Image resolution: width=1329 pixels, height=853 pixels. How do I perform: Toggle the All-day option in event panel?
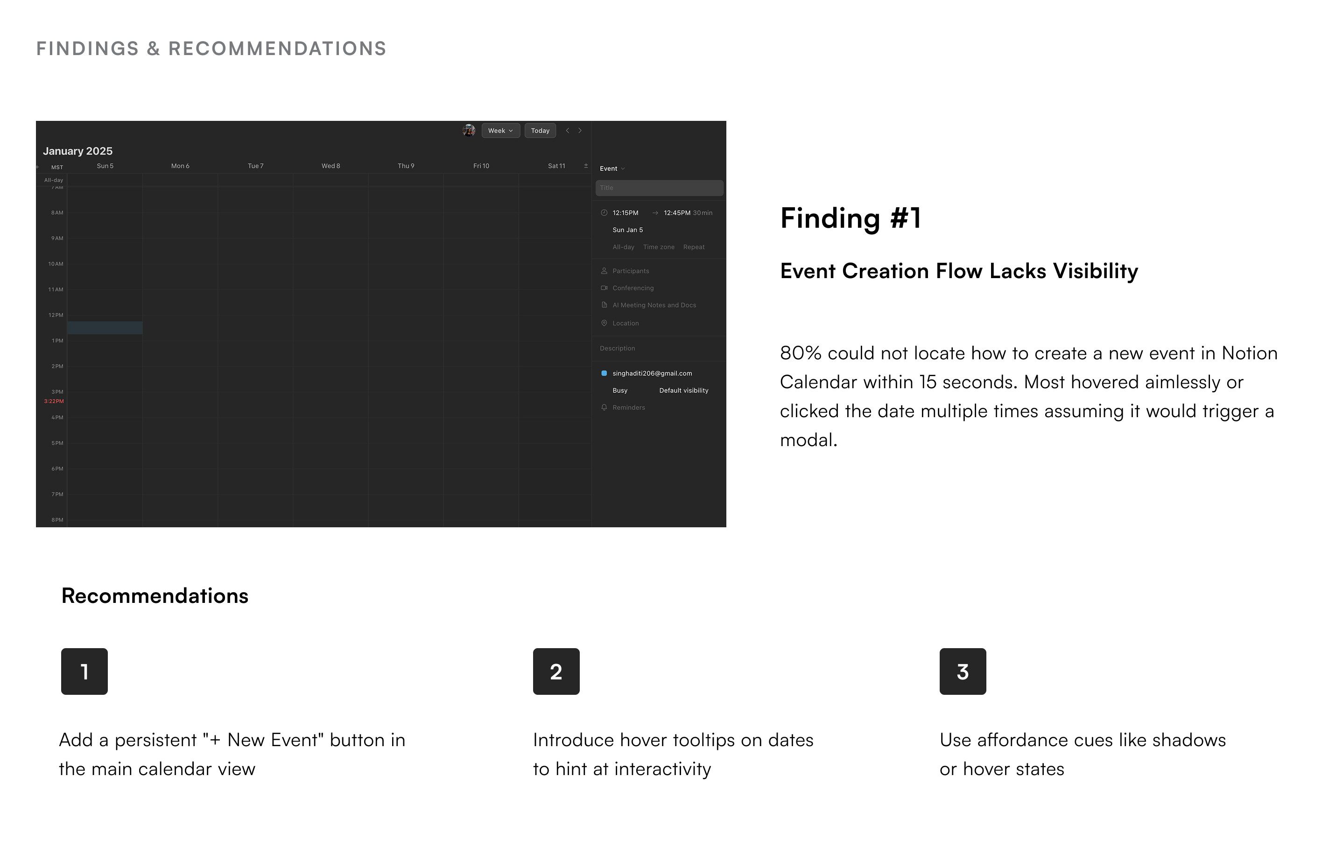click(x=623, y=247)
